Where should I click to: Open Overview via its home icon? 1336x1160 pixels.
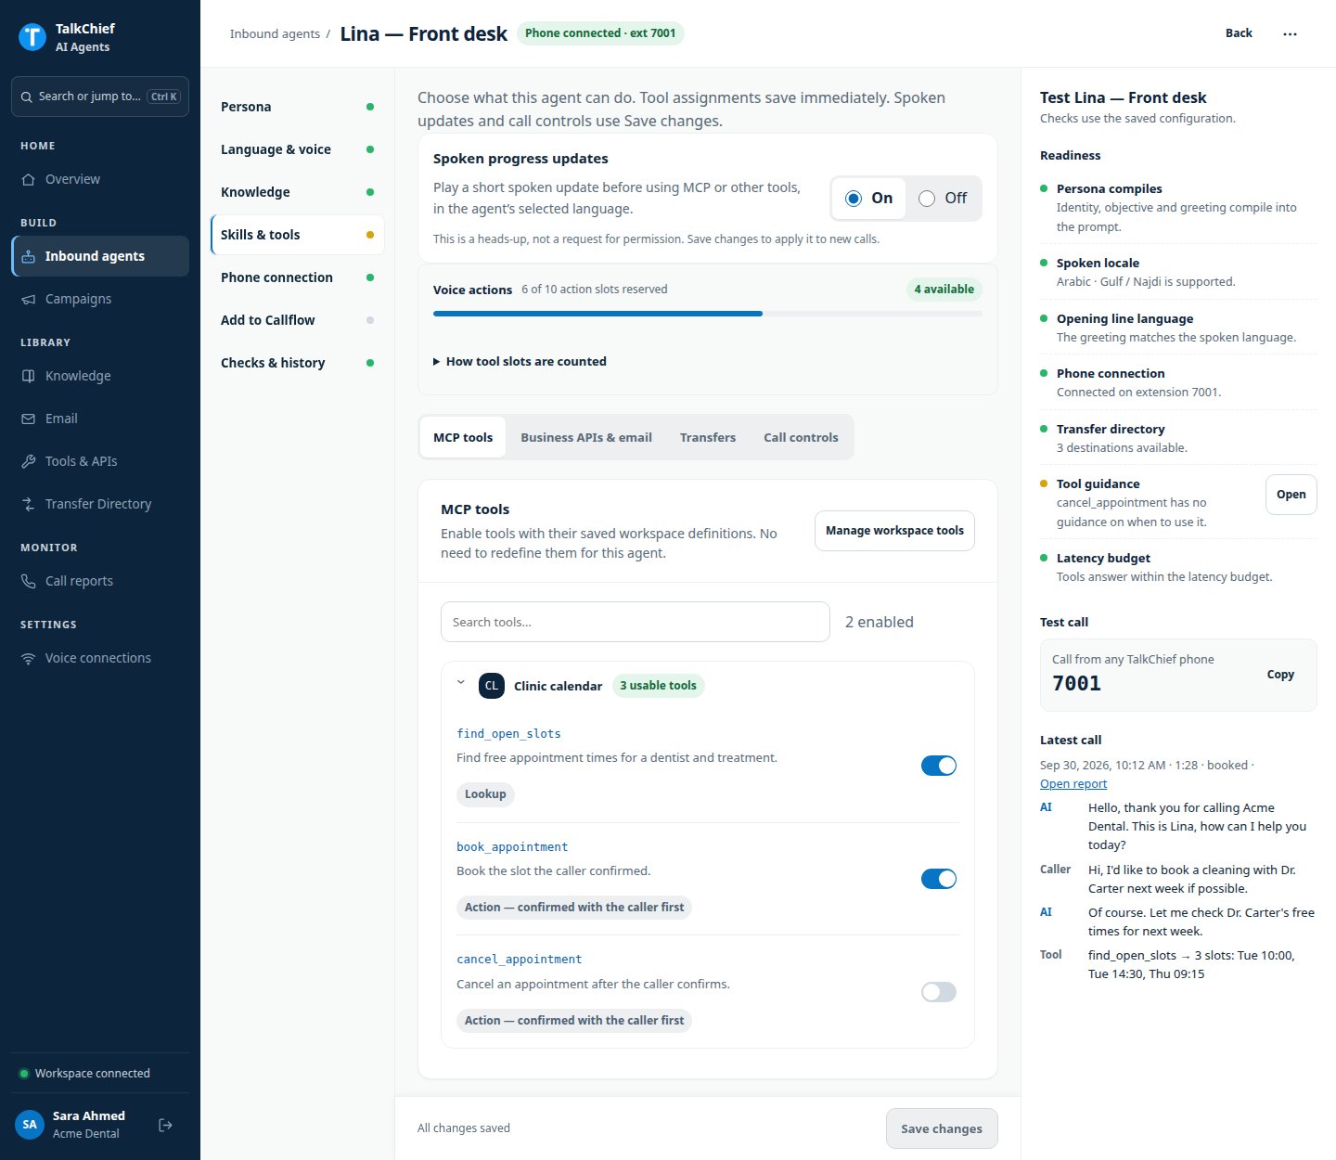pyautogui.click(x=29, y=179)
